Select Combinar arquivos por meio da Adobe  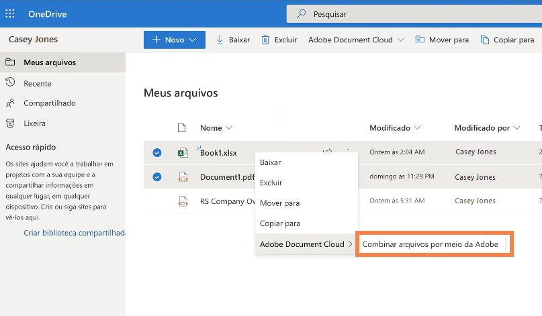(430, 244)
